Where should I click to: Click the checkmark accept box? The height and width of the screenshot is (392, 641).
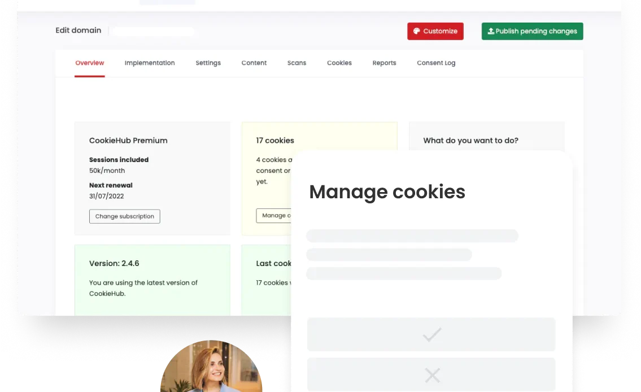[431, 334]
